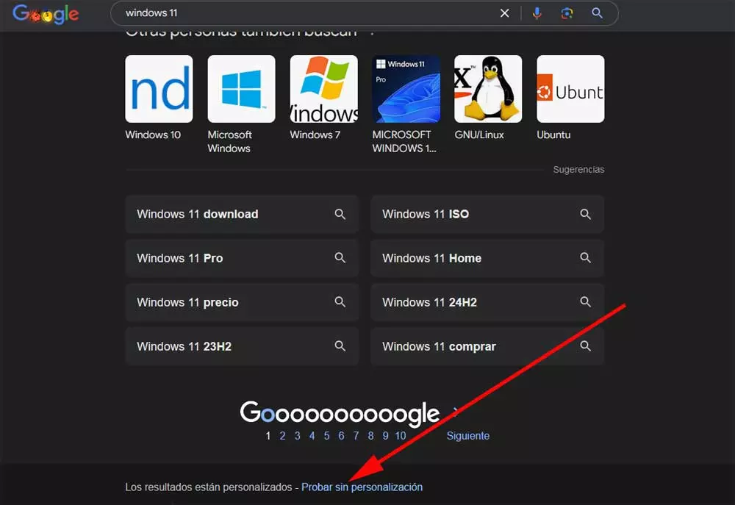Image resolution: width=735 pixels, height=505 pixels.
Task: Click the 'Windows 7' label
Action: click(x=315, y=135)
